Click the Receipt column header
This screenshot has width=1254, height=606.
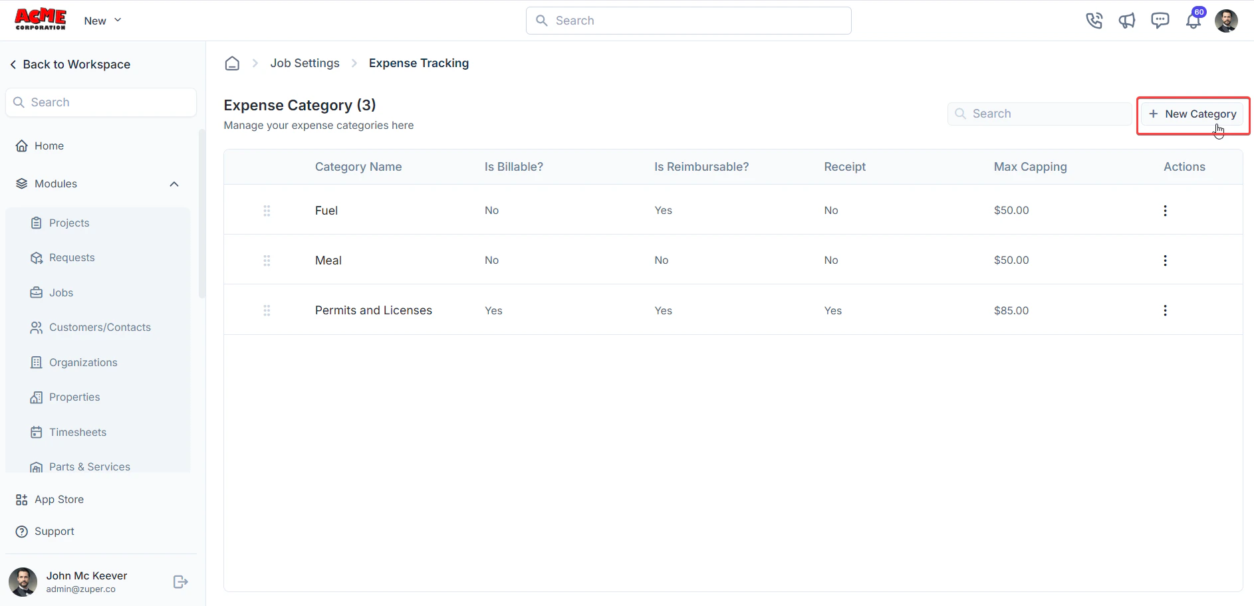[845, 167]
